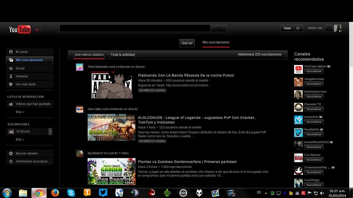Click the enchufetv channel icon
Screen dimensions: 353x198
[x=298, y=120]
